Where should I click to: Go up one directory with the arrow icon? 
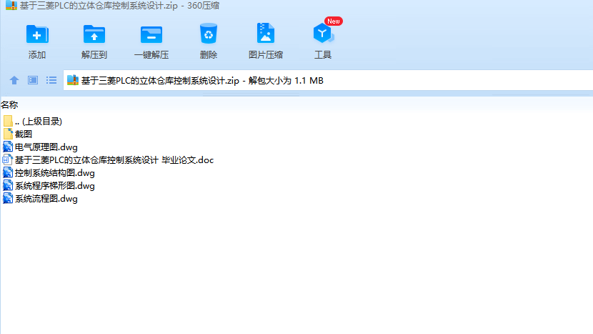(14, 80)
